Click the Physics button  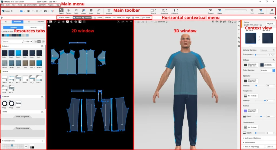coord(270,24)
